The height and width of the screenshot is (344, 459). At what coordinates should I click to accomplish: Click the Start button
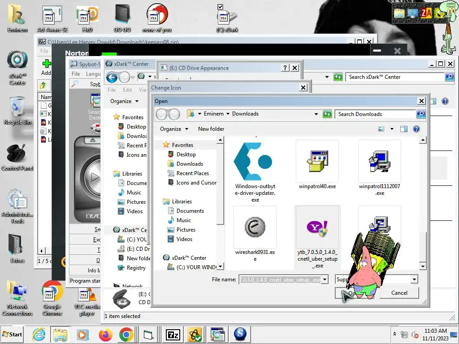(12, 334)
